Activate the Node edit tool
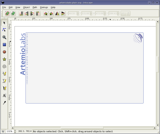The width and height of the screenshot is (160, 134). (x=4, y=30)
